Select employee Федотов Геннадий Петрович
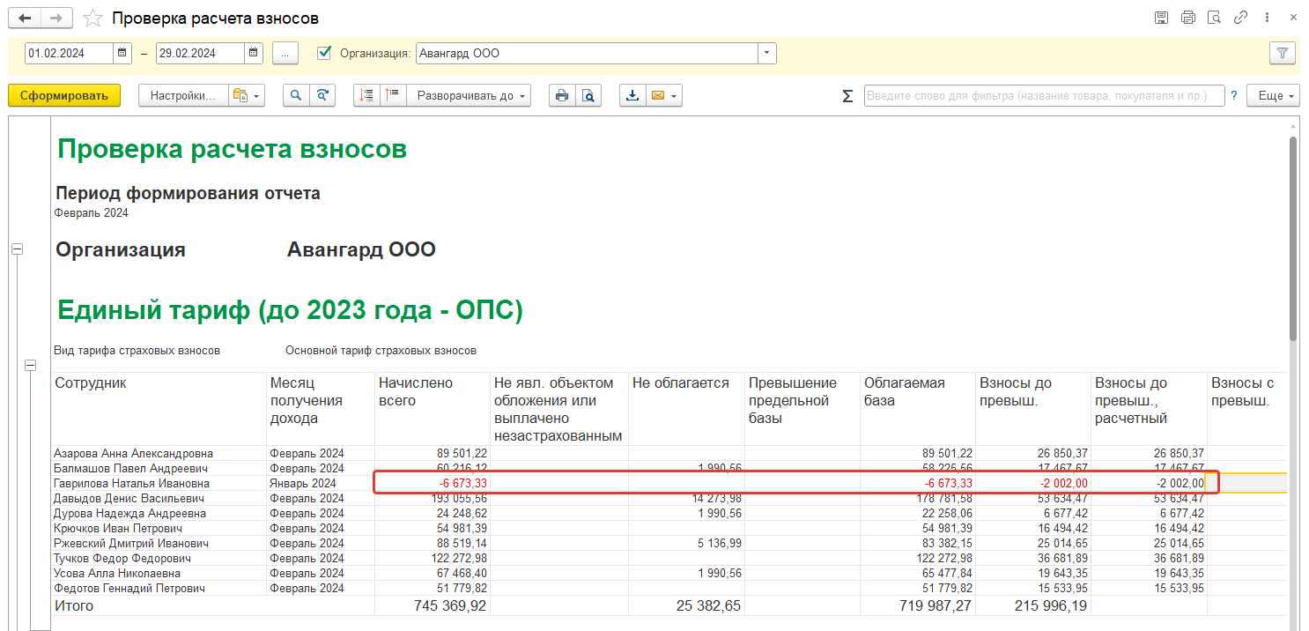The image size is (1309, 631). [x=129, y=588]
